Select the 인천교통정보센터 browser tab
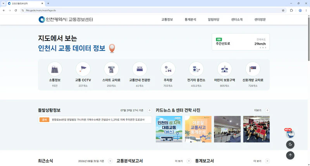Screen dimensions: 310x166 (26, 3)
